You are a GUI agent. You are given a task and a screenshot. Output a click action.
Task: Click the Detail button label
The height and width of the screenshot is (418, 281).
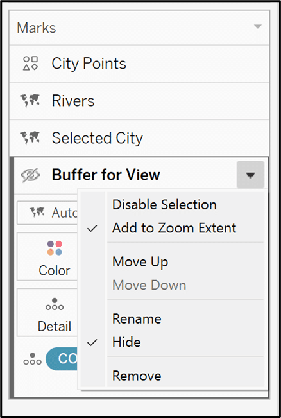click(55, 326)
